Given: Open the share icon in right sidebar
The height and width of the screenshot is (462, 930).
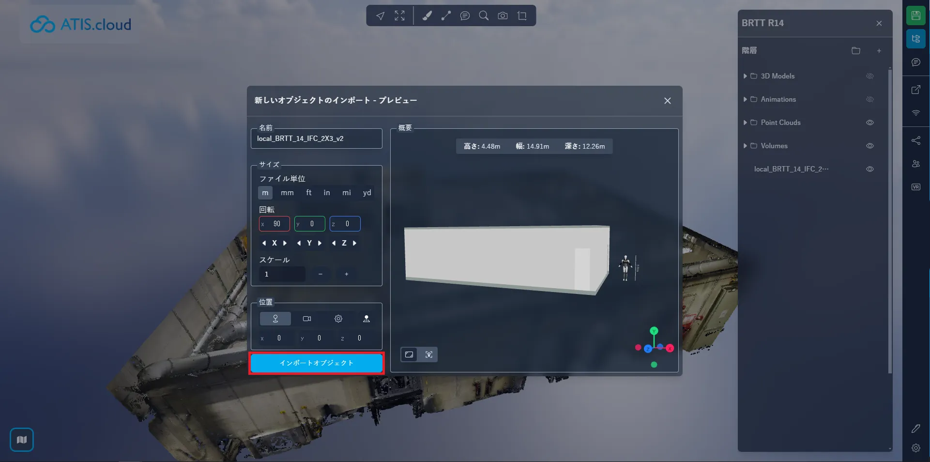Looking at the screenshot, I should [915, 140].
